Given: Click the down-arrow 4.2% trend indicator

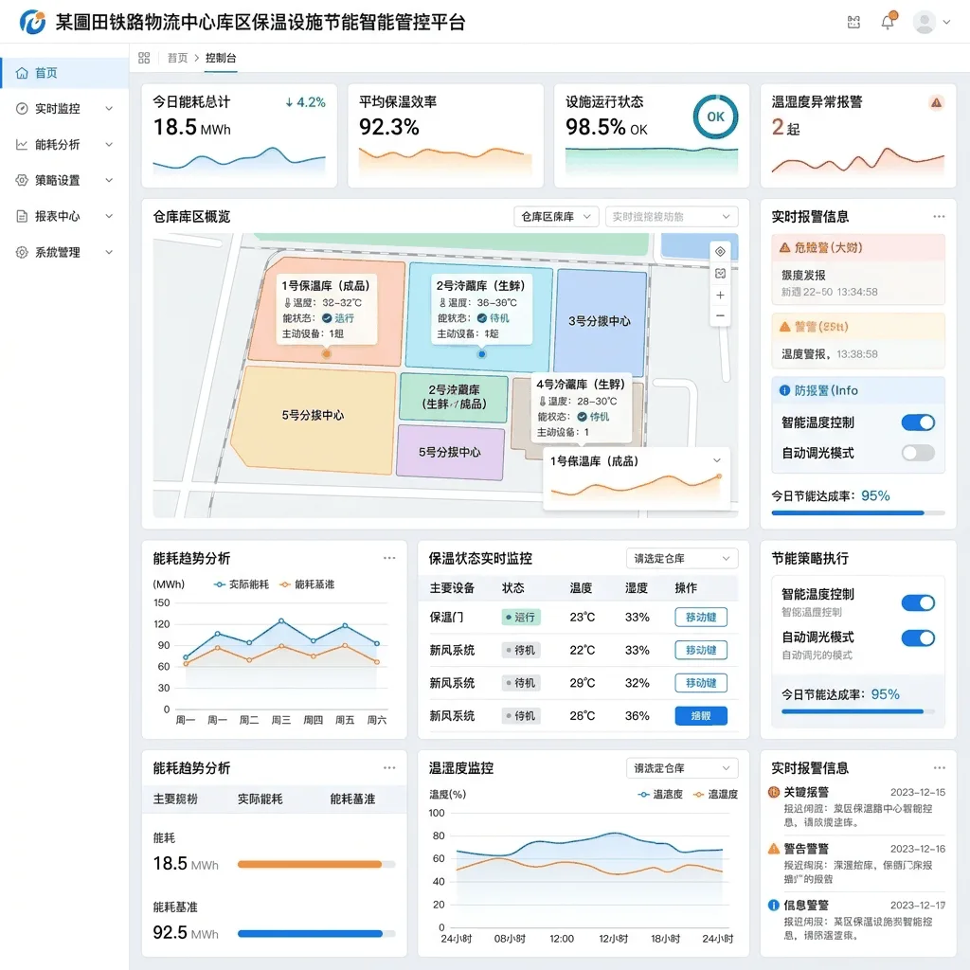Looking at the screenshot, I should (305, 102).
